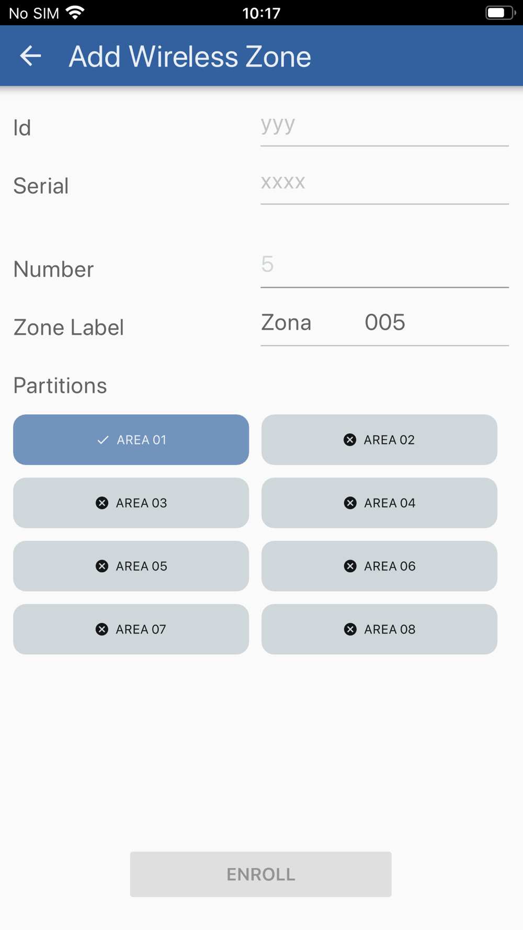Select the AREA 08 partition chip

(x=379, y=629)
